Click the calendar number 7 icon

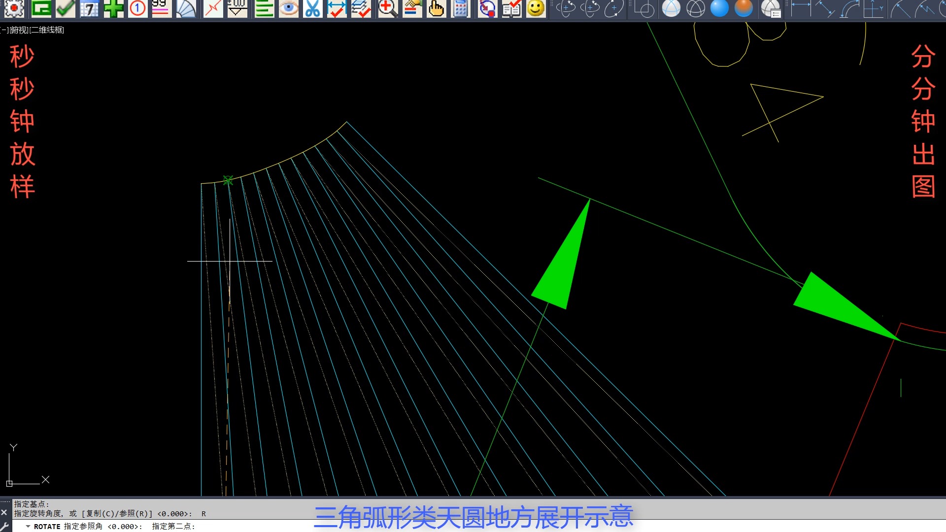click(90, 8)
